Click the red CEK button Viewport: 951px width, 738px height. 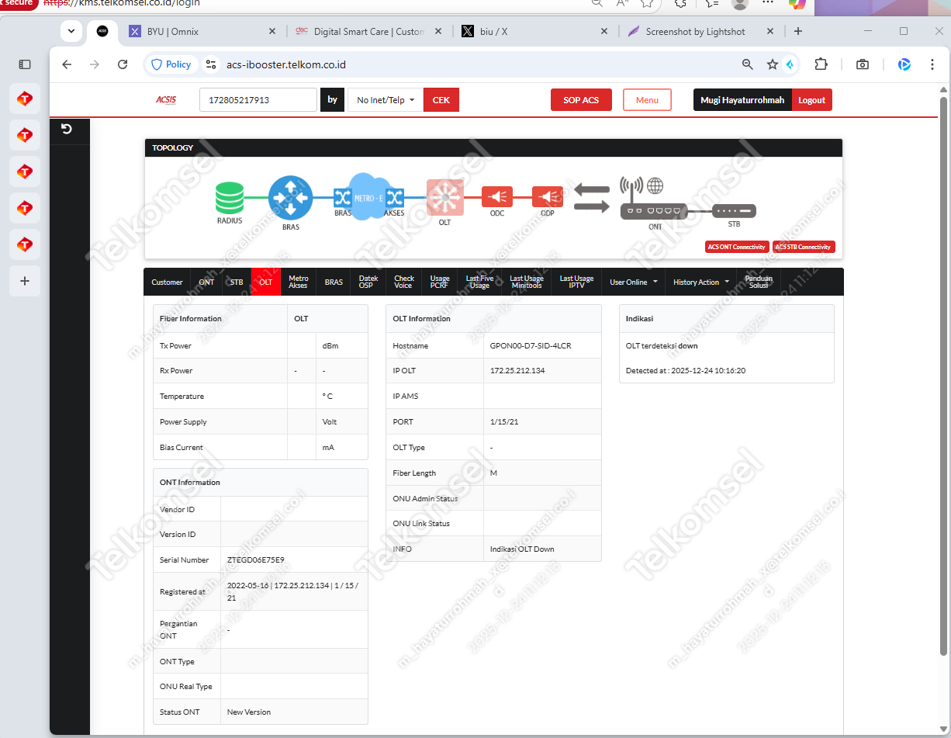(441, 100)
